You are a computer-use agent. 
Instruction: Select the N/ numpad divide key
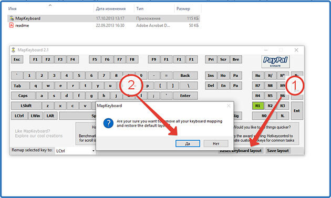click(270, 76)
